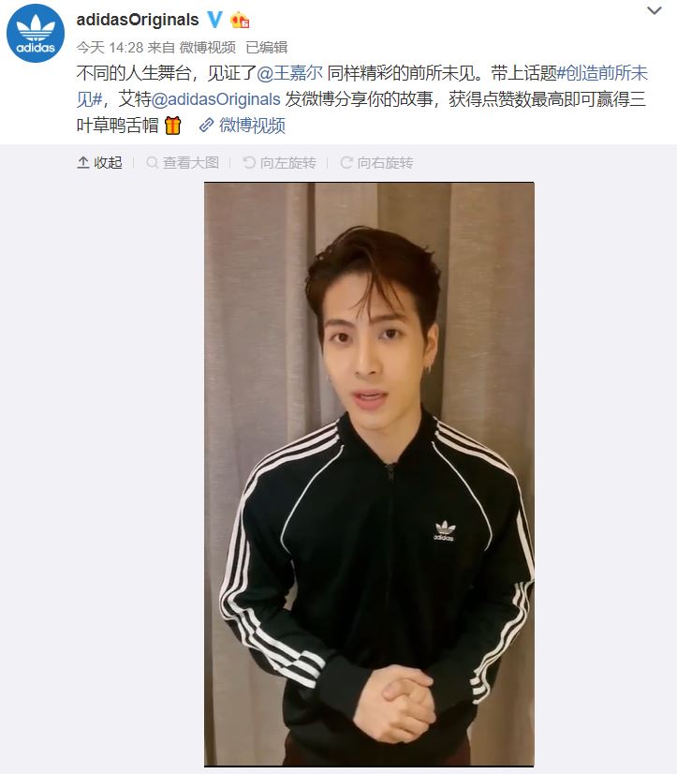Viewport: 677px width, 774px height.
Task: Click the crown membership level badge
Action: (240, 20)
